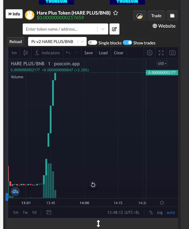The height and width of the screenshot is (229, 189).
Task: Toggle Single blocks switch
Action: pyautogui.click(x=92, y=43)
